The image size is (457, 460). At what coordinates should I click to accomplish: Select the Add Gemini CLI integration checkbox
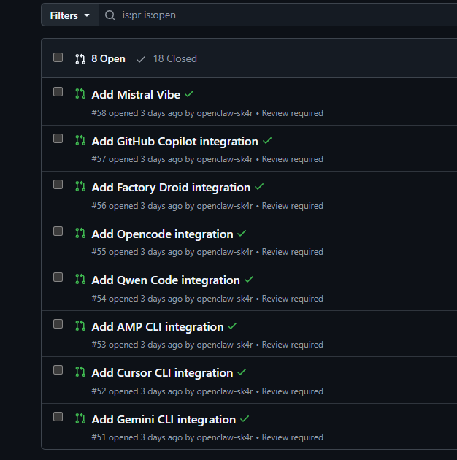point(58,417)
